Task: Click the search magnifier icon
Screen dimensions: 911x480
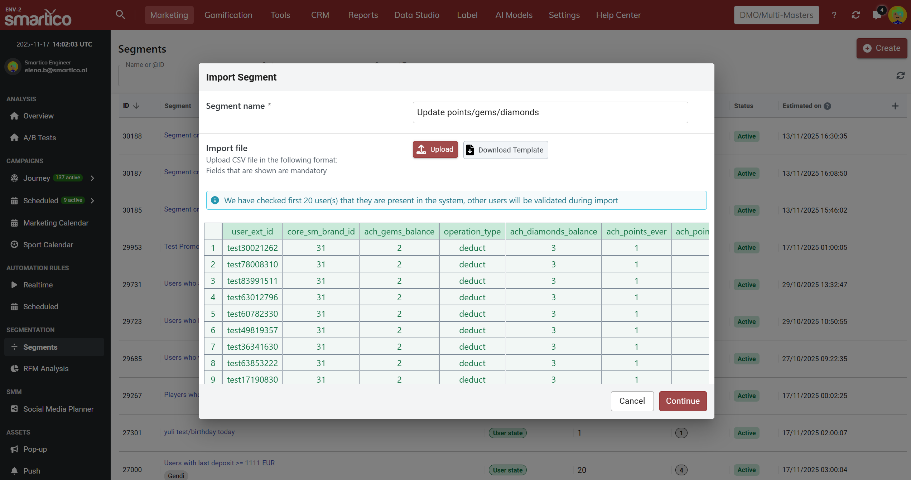Action: [x=120, y=15]
